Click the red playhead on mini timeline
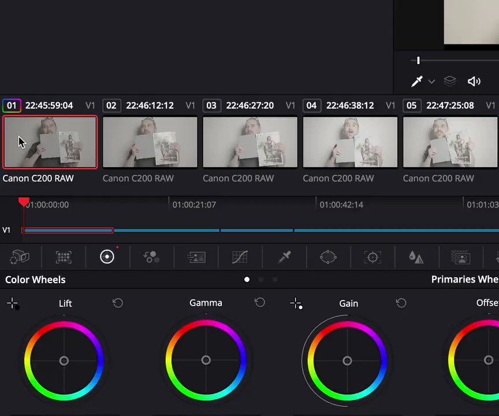Viewport: 499px width, 416px height. 24,202
